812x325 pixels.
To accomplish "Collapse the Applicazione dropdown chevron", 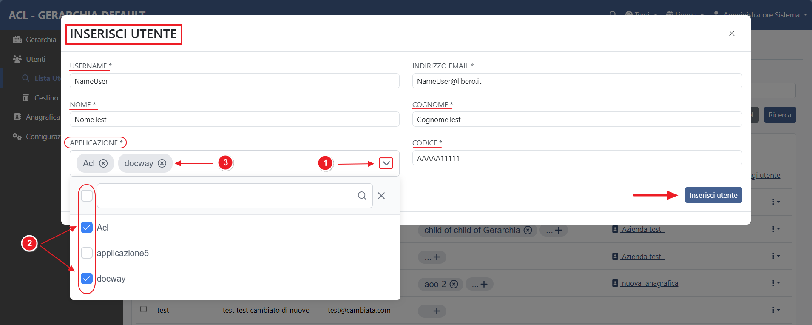I will tap(386, 163).
